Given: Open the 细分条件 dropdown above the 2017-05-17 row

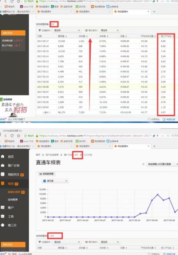Looking at the screenshot, I should click(x=109, y=31).
